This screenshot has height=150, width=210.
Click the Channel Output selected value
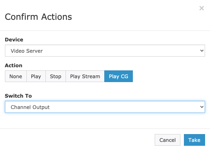pyautogui.click(x=30, y=107)
